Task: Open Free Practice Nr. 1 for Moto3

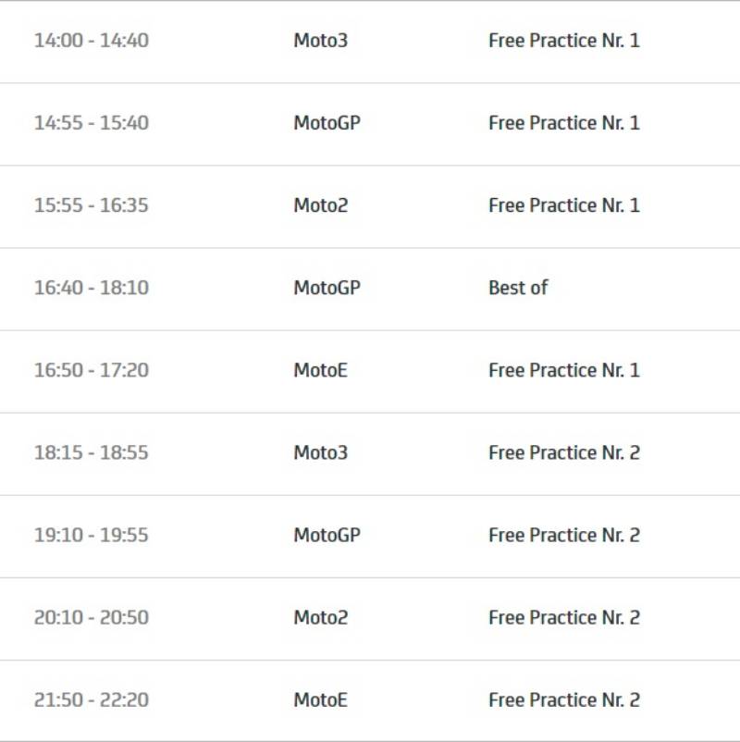Action: (x=563, y=41)
